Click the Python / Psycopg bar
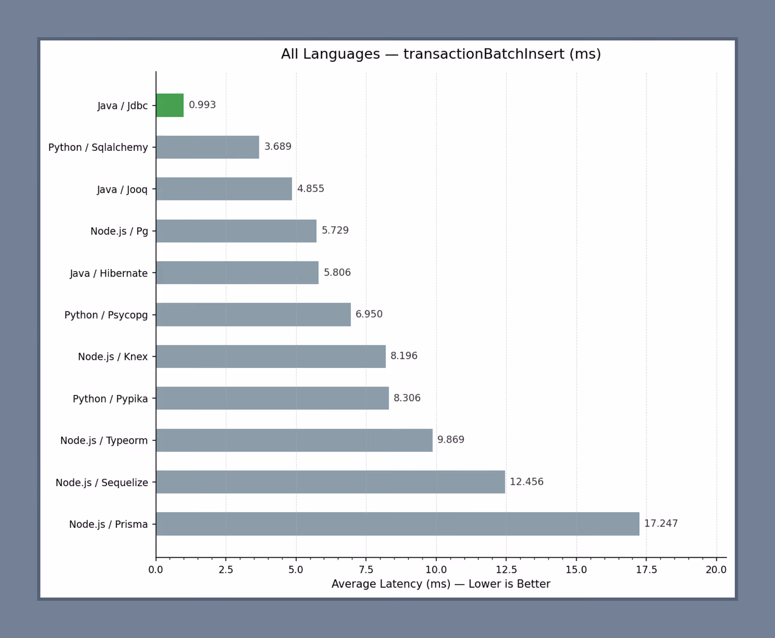This screenshot has height=638, width=775. pos(253,314)
